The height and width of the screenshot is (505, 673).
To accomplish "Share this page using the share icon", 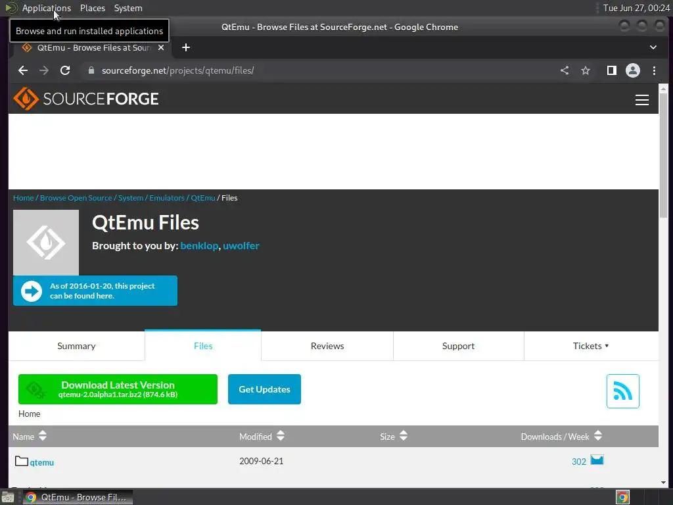I will 565,70.
